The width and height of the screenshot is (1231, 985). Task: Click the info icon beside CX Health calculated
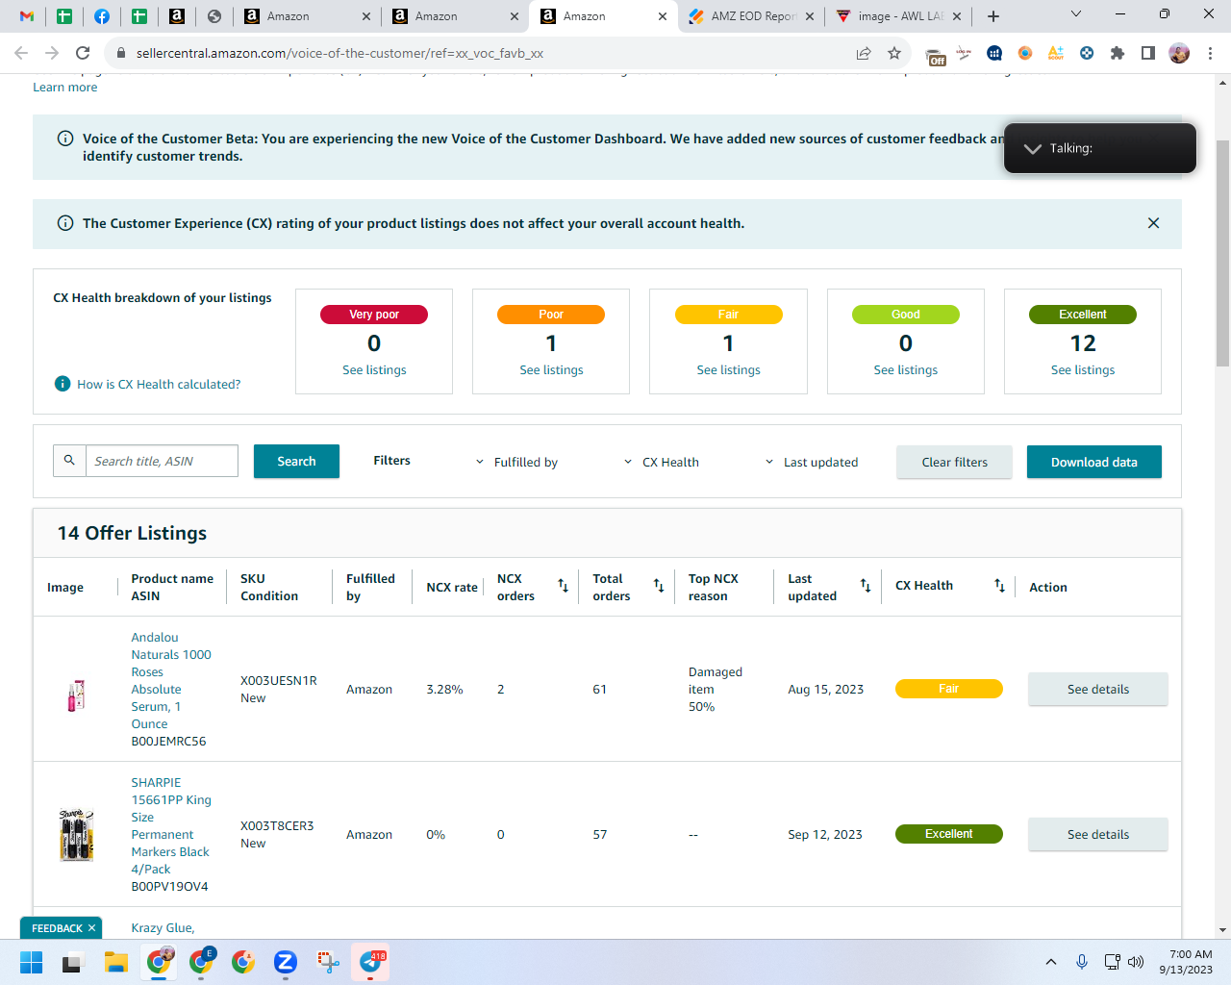pyautogui.click(x=63, y=384)
